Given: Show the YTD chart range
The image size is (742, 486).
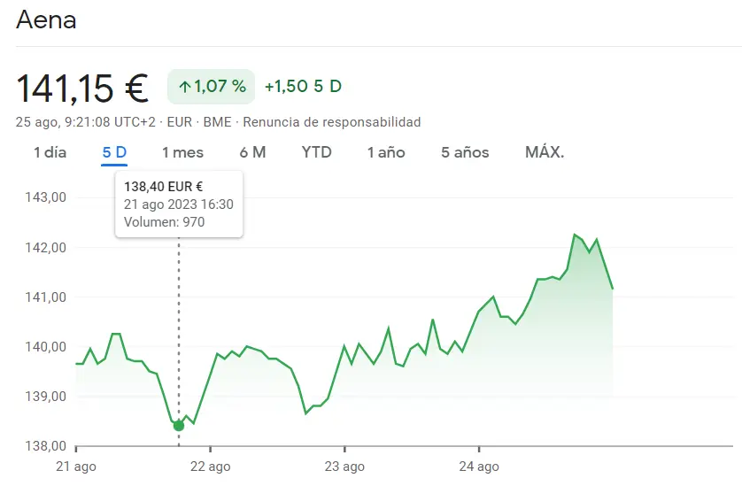Looking at the screenshot, I should [x=317, y=153].
